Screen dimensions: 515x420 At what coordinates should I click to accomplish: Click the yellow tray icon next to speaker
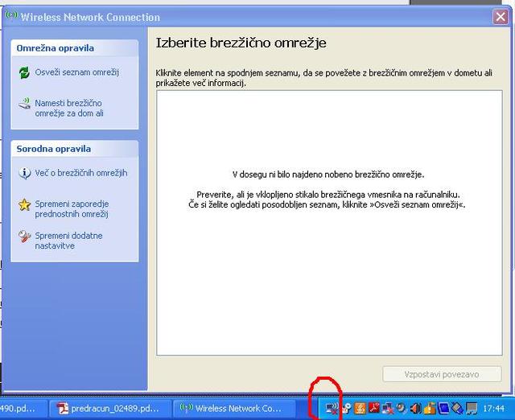(x=429, y=409)
